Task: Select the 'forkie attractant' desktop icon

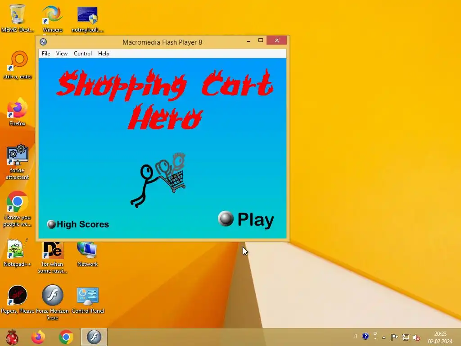Action: 18,162
